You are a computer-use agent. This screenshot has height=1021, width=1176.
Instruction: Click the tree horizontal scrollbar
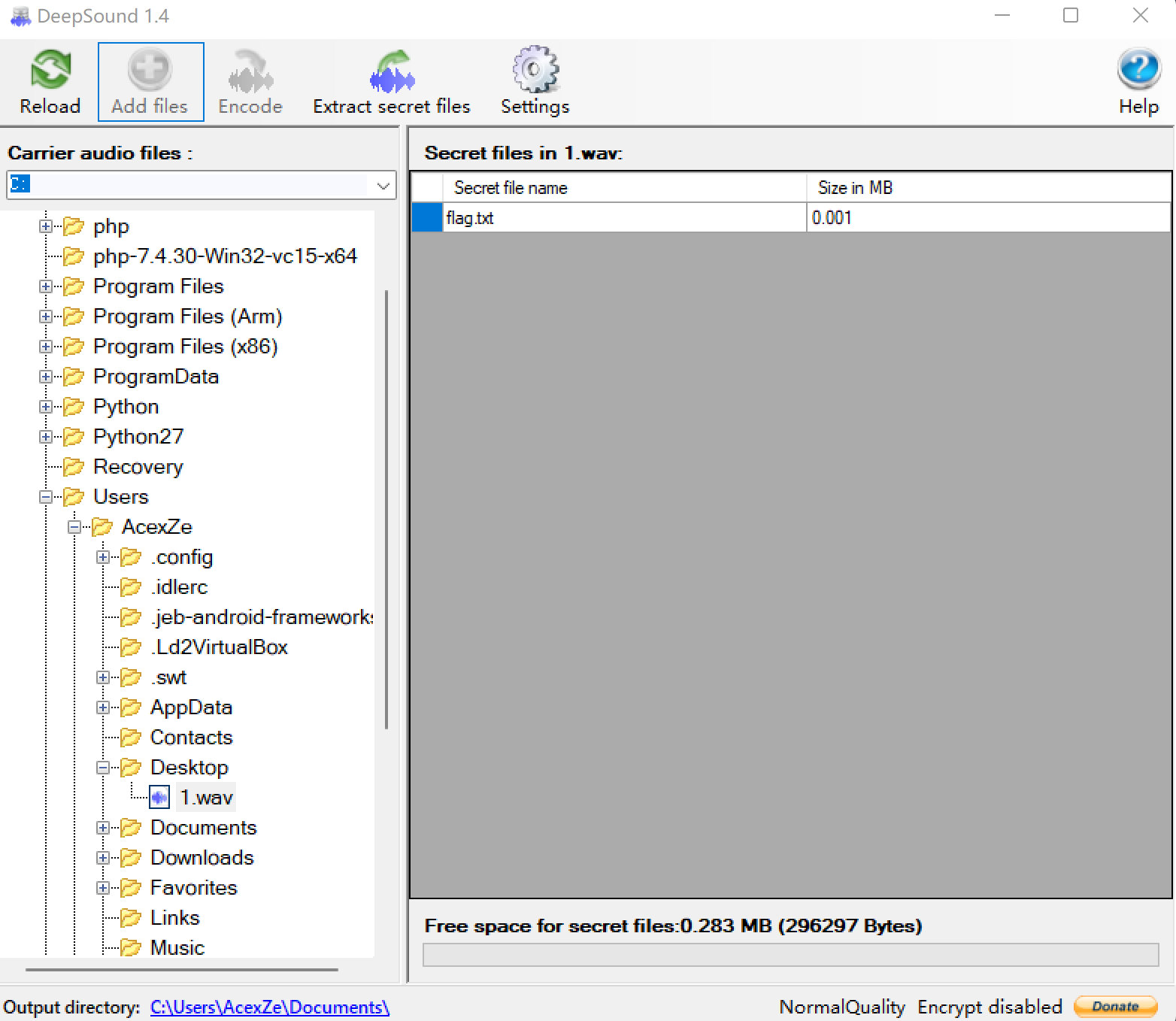182,970
